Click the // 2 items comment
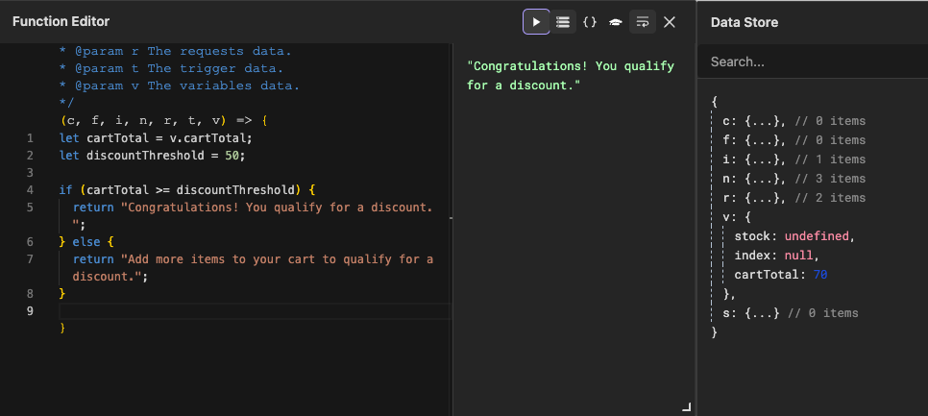Image resolution: width=928 pixels, height=416 pixels. tap(829, 198)
